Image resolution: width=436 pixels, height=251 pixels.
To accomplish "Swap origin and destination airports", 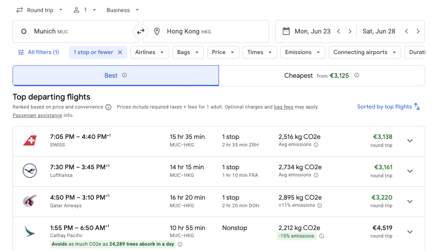I will tap(141, 32).
